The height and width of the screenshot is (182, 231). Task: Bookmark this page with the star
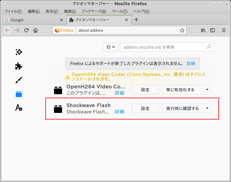point(182,30)
